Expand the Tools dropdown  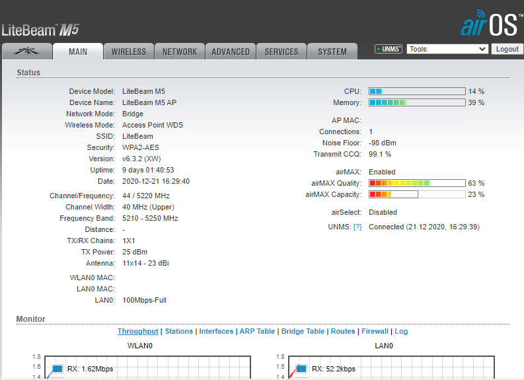[447, 49]
